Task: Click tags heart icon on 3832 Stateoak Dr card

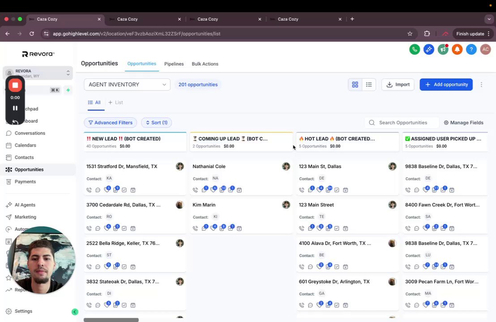Action: click(107, 305)
